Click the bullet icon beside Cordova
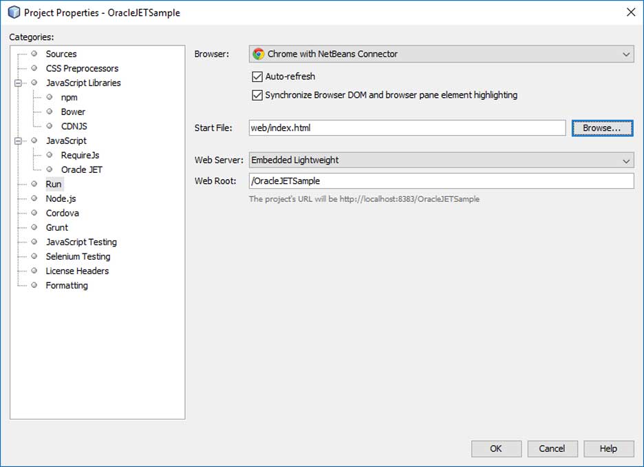Viewport: 644px width, 467px height. click(x=34, y=213)
